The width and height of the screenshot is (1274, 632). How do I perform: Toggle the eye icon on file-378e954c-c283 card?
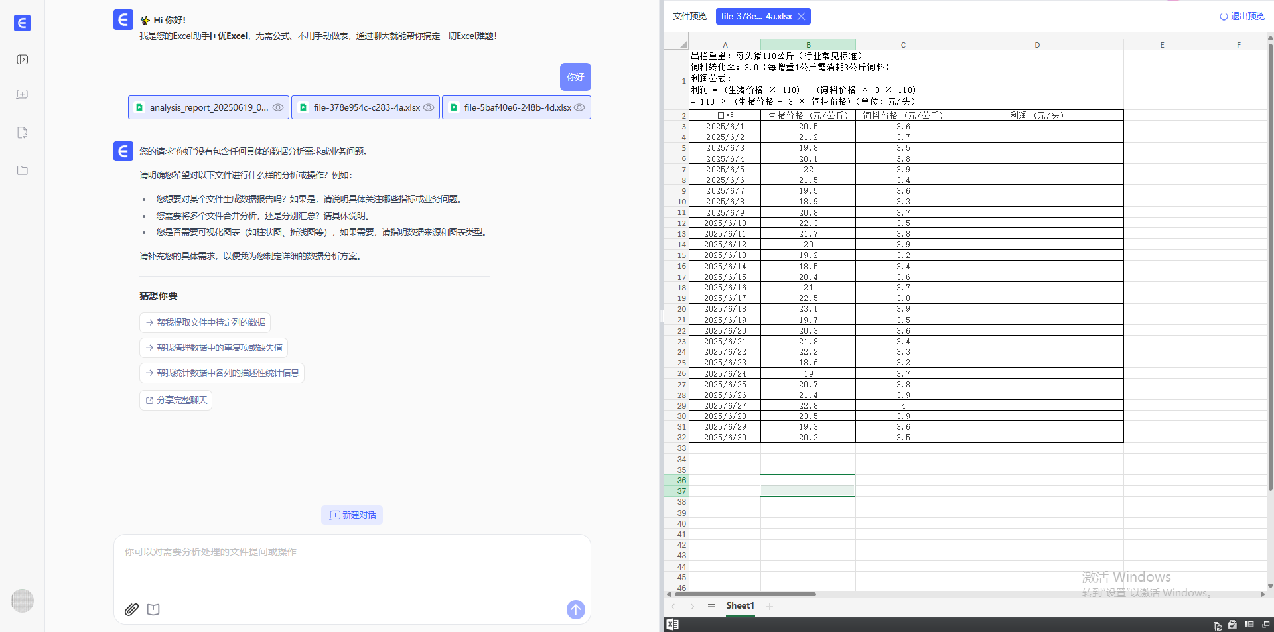pyautogui.click(x=429, y=107)
